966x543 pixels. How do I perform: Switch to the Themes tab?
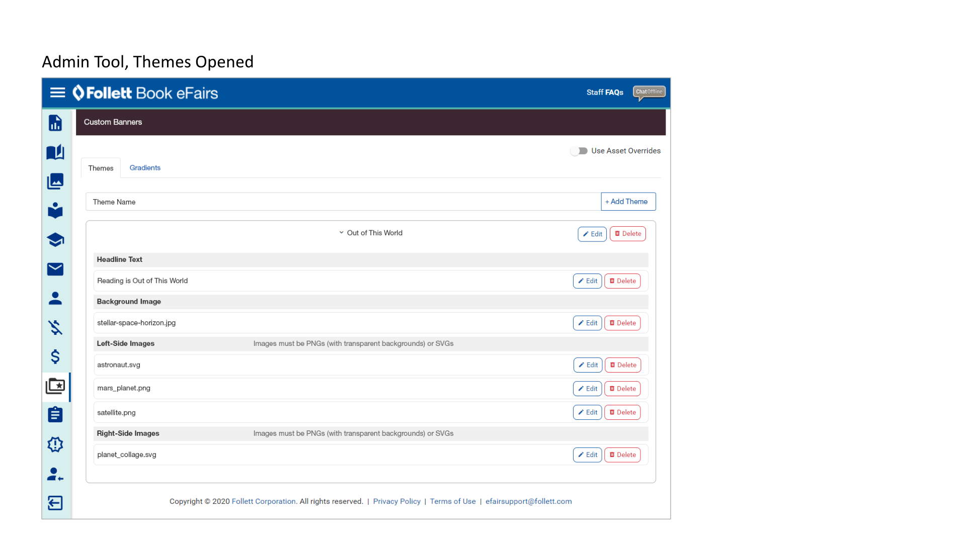coord(101,168)
